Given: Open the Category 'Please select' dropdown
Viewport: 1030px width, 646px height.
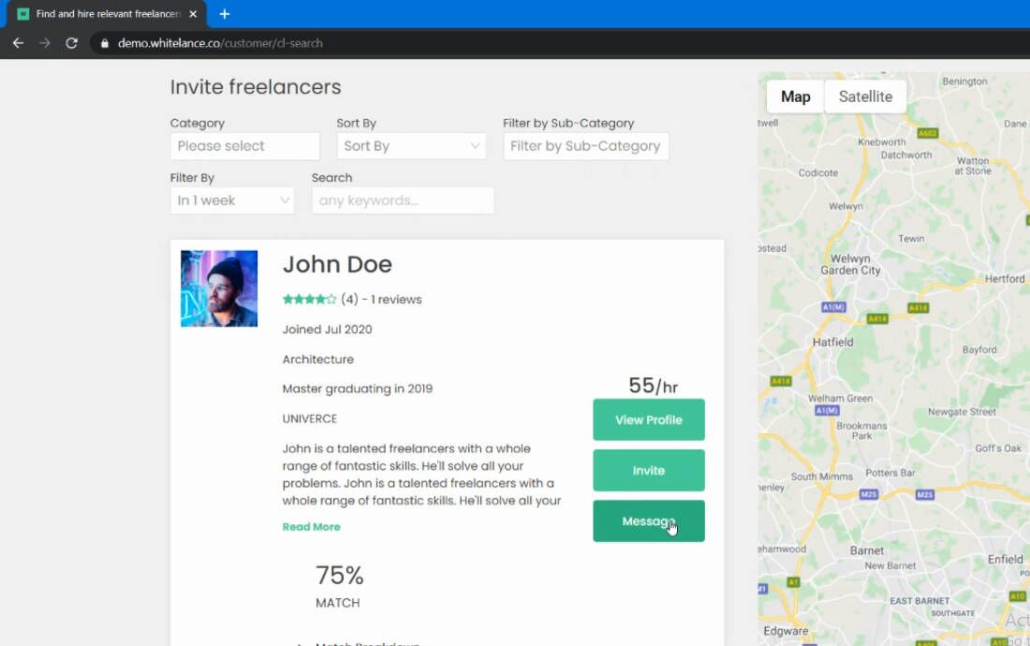Looking at the screenshot, I should click(x=245, y=146).
